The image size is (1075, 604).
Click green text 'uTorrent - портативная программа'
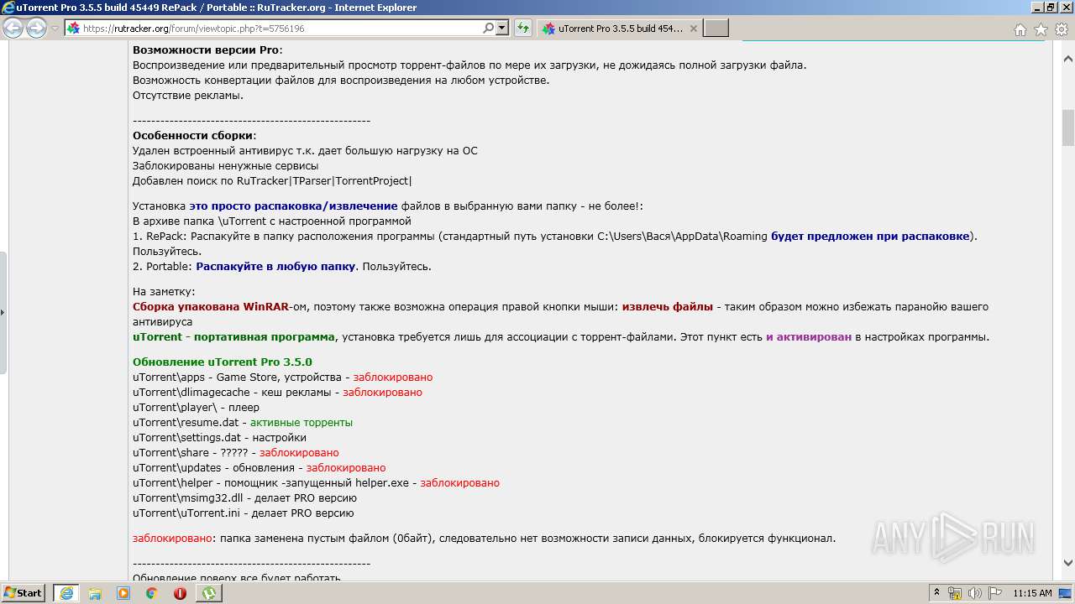[234, 337]
